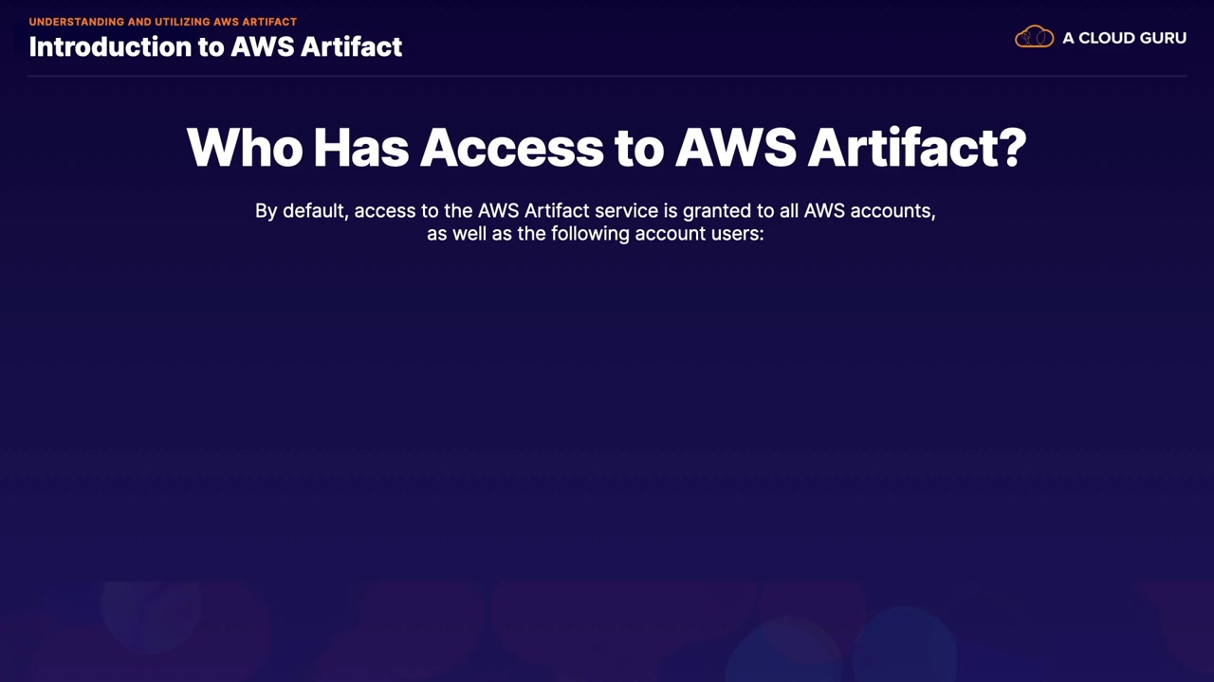The width and height of the screenshot is (1214, 682).
Task: Click the phrase "By default" in the body text
Action: point(300,210)
